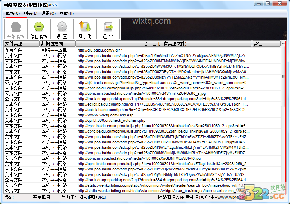Select ubmcmm.baidustatic.com 0f000AQ4SYmFkZORUs60_s.jpg row
The width and height of the screenshot is (290, 204).
pyautogui.click(x=142, y=93)
